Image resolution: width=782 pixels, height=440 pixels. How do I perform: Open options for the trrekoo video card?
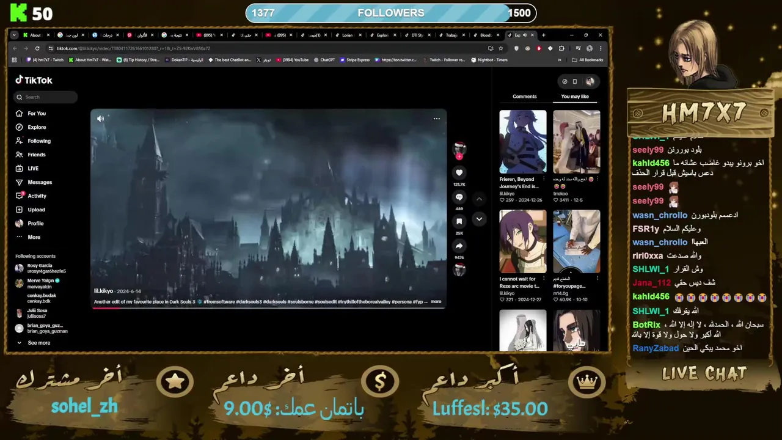tap(597, 179)
